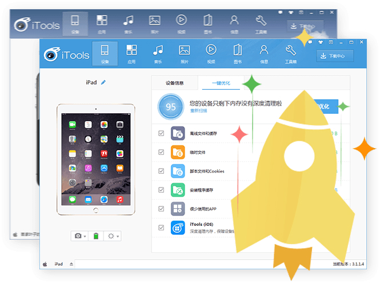Open the menu icon beside the minimize button
This screenshot has height=283, width=380.
(331, 42)
